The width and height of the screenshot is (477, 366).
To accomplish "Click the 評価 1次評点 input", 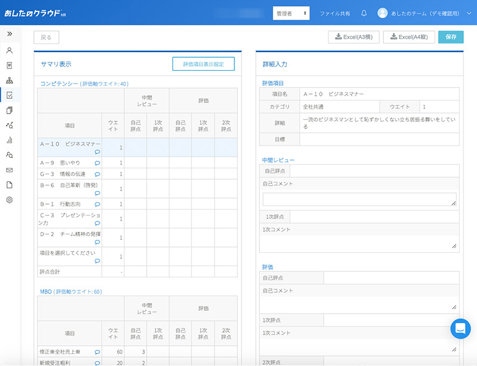I will [x=392, y=320].
